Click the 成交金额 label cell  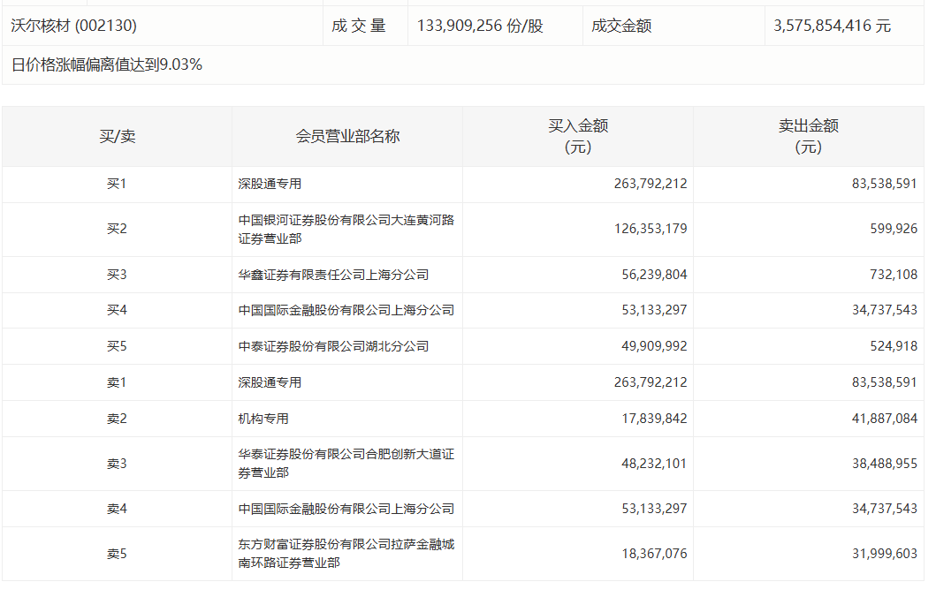pyautogui.click(x=621, y=26)
